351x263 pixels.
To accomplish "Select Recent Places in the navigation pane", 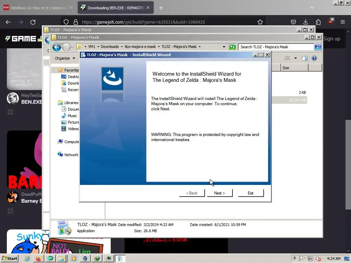I will 70,90.
